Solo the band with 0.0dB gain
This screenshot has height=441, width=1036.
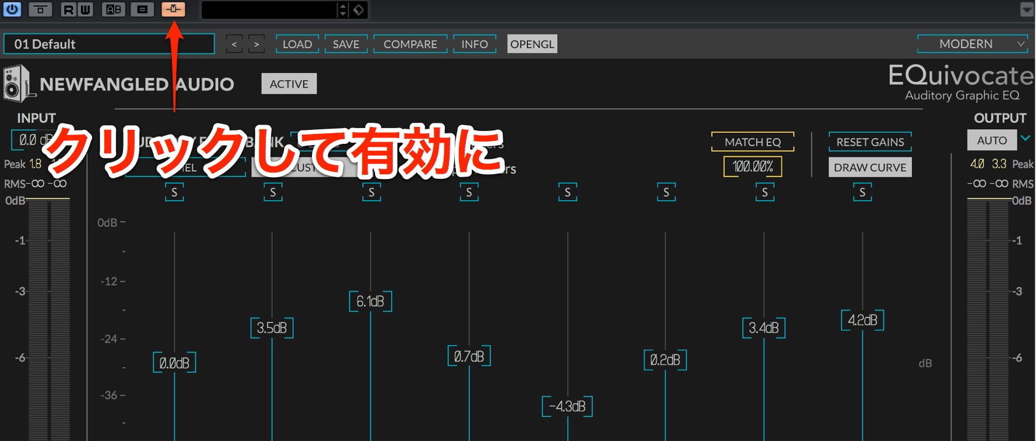pos(174,192)
